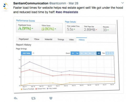Toggle Time to First Byte legend series
This screenshot has width=126, height=102.
28,89
